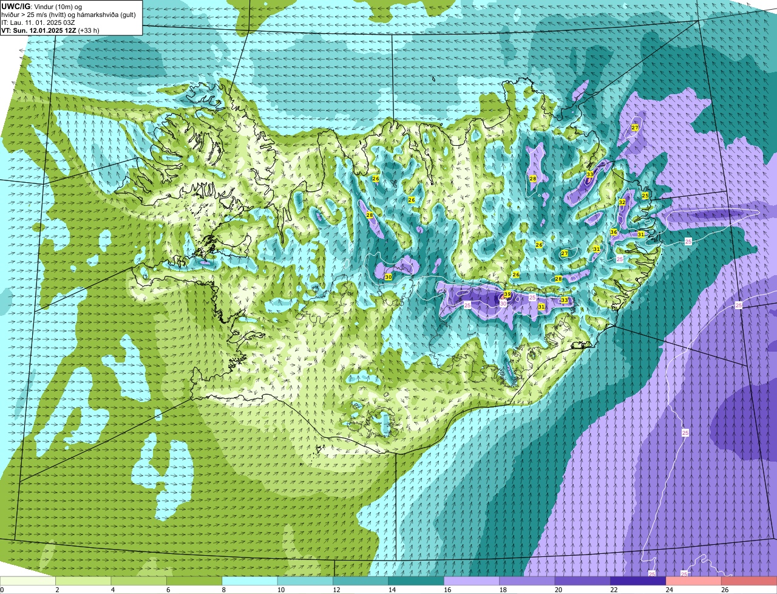This screenshot has height=594, width=777.
Task: Click the legend scale label "12"
Action: [336, 590]
